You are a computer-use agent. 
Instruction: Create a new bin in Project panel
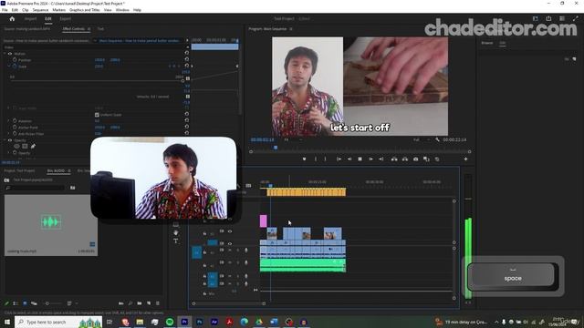click(140, 303)
